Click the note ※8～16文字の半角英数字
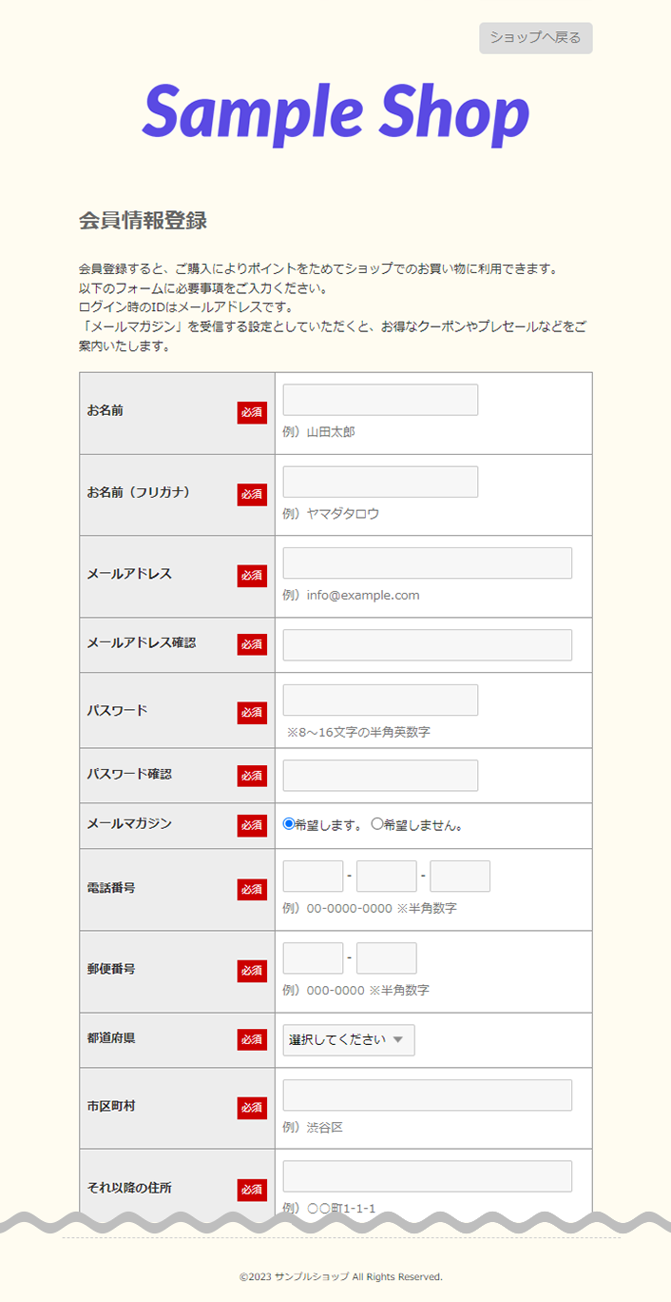 358,732
